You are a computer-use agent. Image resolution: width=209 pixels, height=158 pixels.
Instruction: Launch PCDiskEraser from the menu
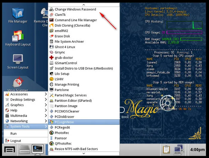click(x=84, y=117)
